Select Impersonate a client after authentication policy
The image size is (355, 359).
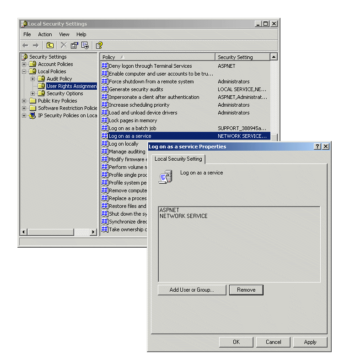click(x=154, y=97)
